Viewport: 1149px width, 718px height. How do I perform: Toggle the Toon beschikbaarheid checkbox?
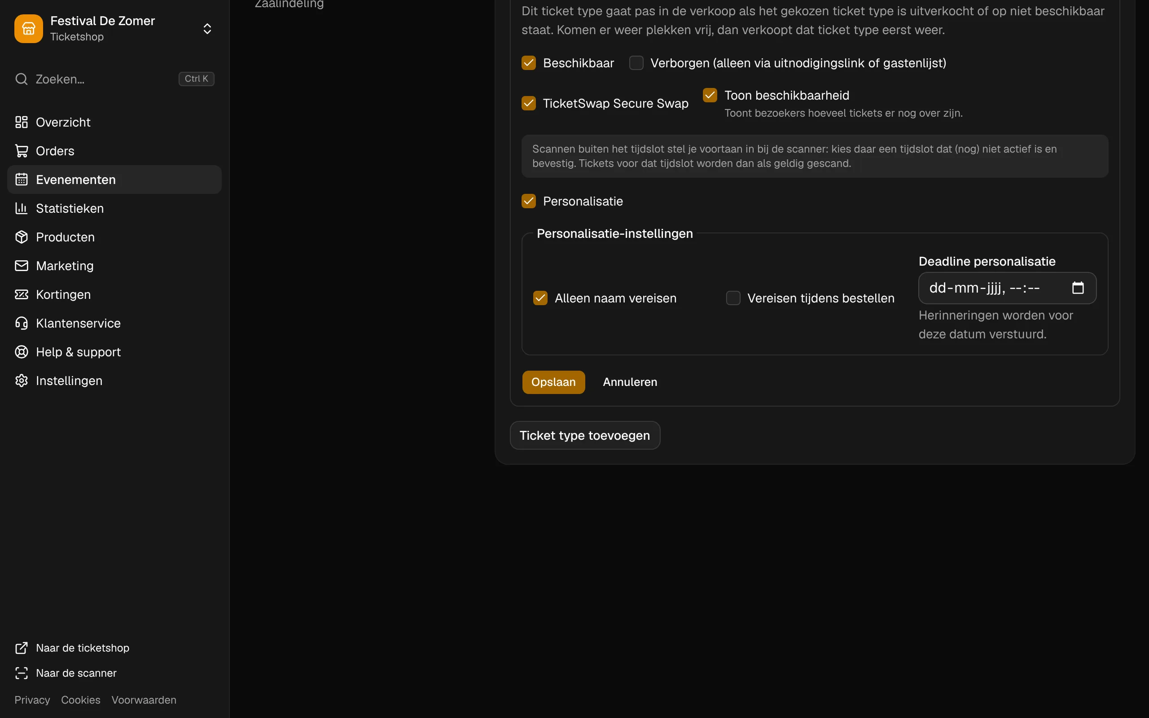[x=710, y=96]
